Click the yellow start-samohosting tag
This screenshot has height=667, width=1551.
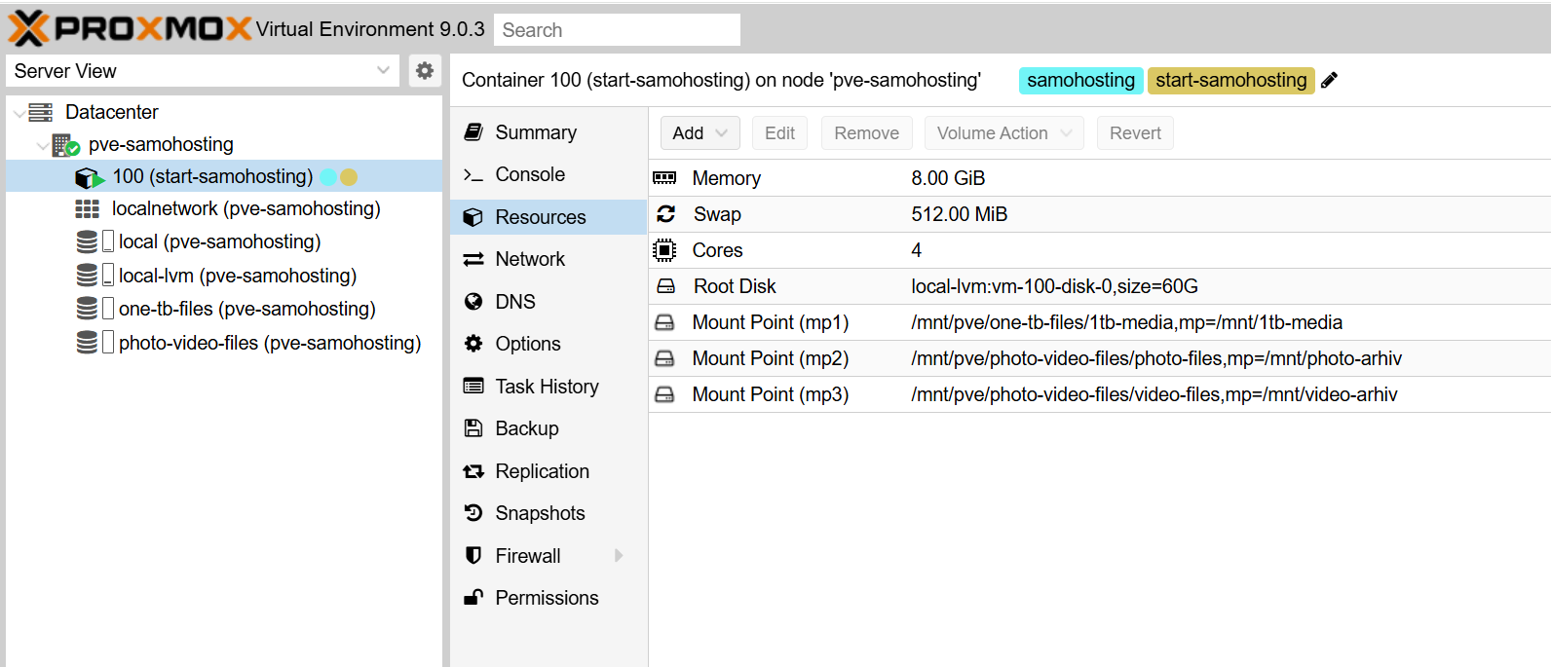[x=1230, y=81]
